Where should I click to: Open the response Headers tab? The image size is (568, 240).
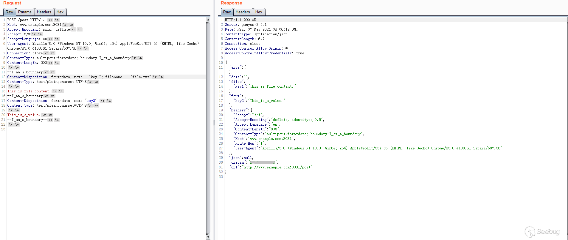tap(243, 12)
